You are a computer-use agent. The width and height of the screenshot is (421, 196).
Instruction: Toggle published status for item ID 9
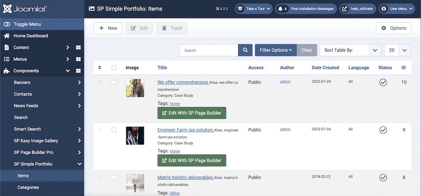pyautogui.click(x=383, y=130)
